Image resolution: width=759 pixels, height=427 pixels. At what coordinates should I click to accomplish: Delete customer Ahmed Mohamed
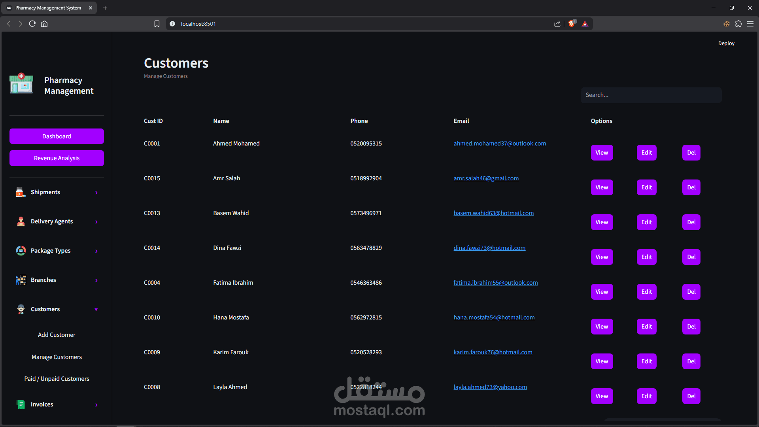point(691,153)
